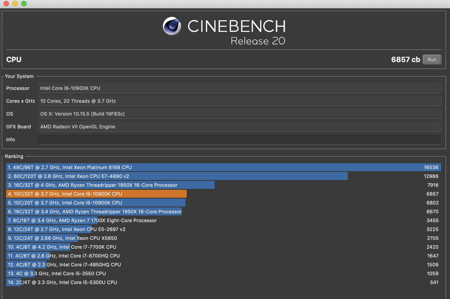Select ranking row 9 Xeon X5650
The height and width of the screenshot is (299, 450).
pyautogui.click(x=223, y=238)
